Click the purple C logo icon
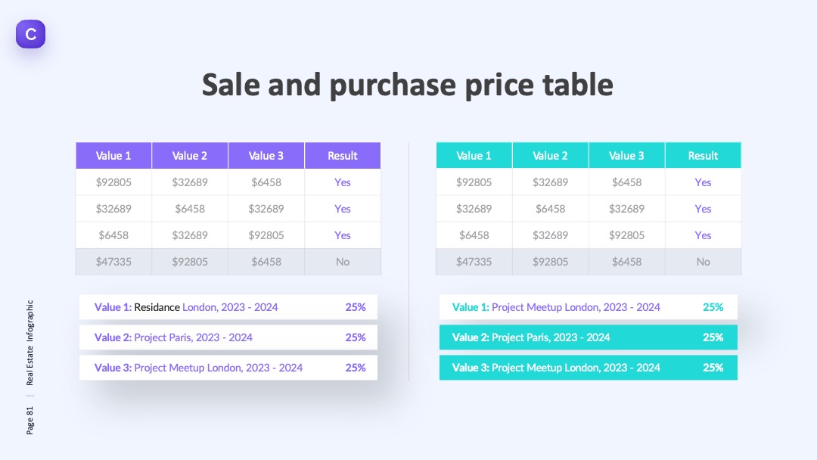 [30, 34]
